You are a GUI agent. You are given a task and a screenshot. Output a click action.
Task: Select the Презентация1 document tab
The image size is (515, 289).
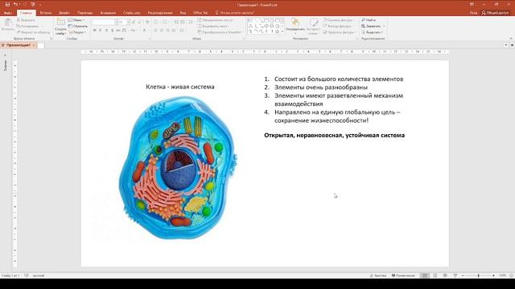19,45
